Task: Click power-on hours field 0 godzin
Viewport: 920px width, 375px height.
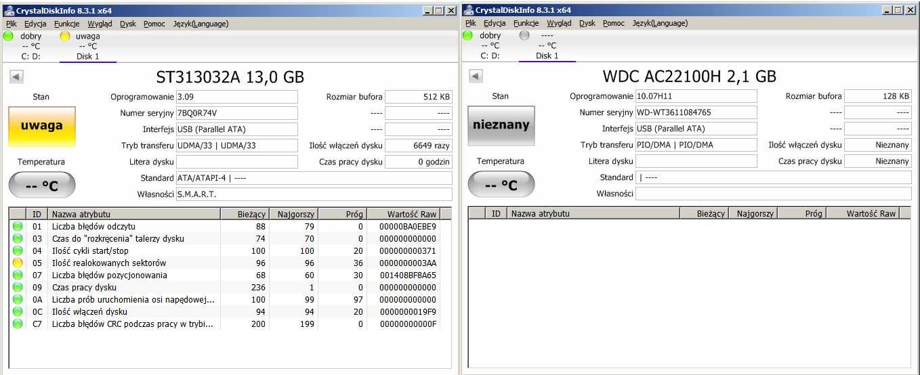Action: tap(419, 162)
